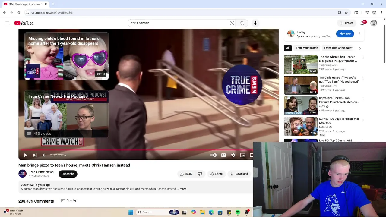
Task: Select the All filter chip
Action: [288, 48]
